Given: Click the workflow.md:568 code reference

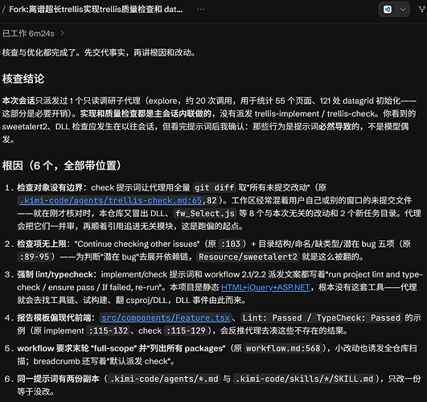Looking at the screenshot, I should (283, 348).
